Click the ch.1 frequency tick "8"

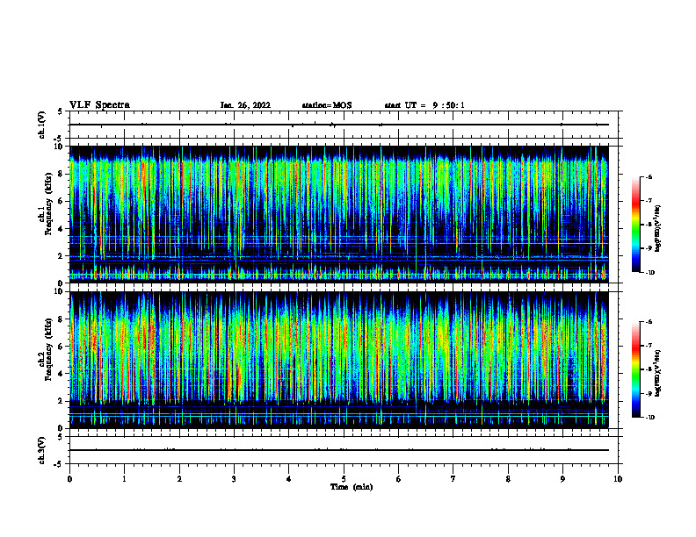click(61, 174)
